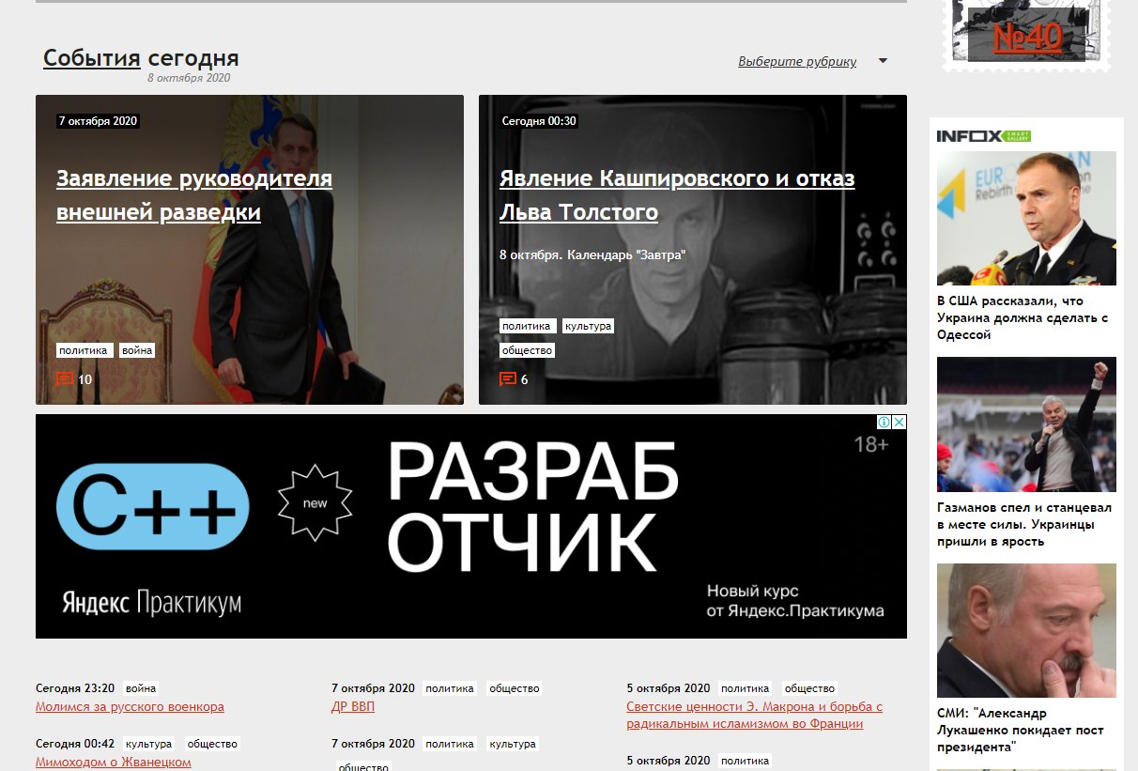Open Светские ценности Э. Макрона article

[755, 715]
